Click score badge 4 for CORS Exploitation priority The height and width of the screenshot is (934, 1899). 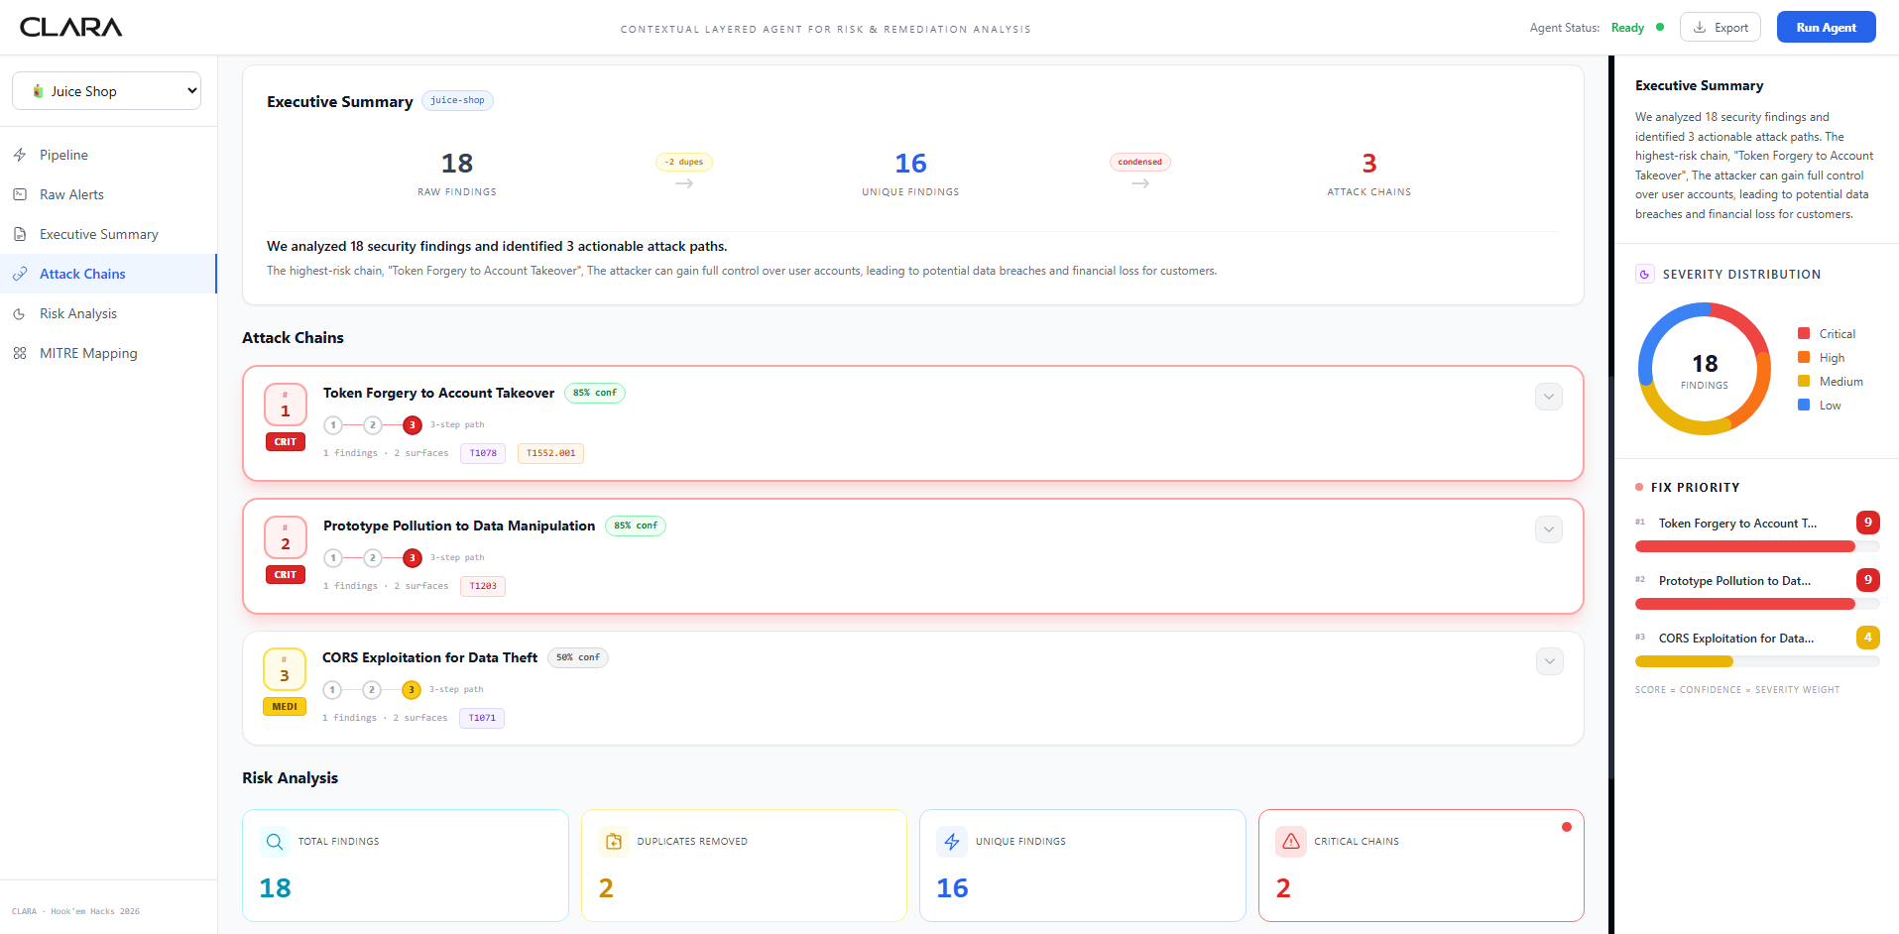[x=1868, y=638]
